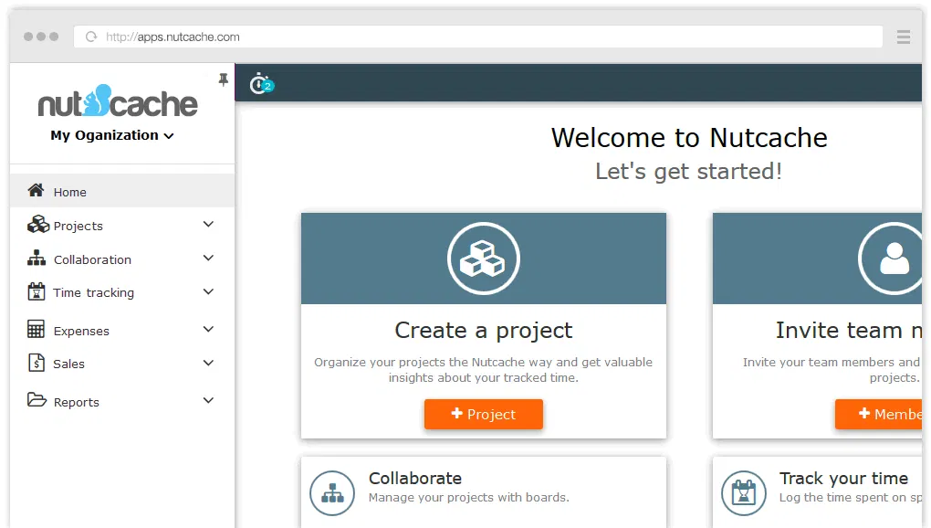931x528 pixels.
Task: Click the Home house icon
Action: (36, 190)
